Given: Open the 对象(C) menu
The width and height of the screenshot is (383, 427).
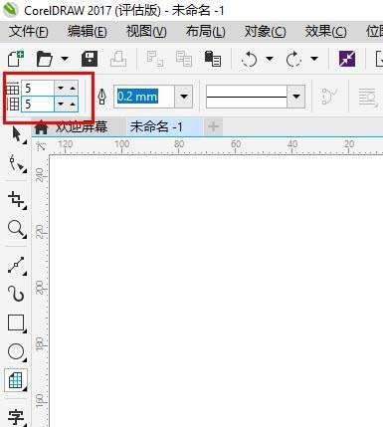Looking at the screenshot, I should (x=265, y=32).
